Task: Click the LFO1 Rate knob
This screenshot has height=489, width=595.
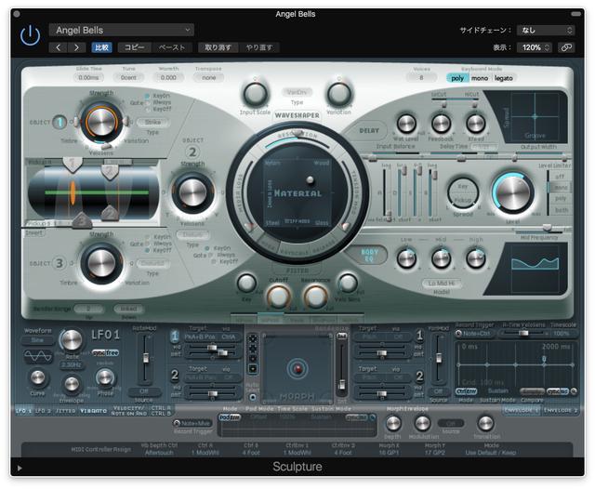Action: pyautogui.click(x=72, y=340)
